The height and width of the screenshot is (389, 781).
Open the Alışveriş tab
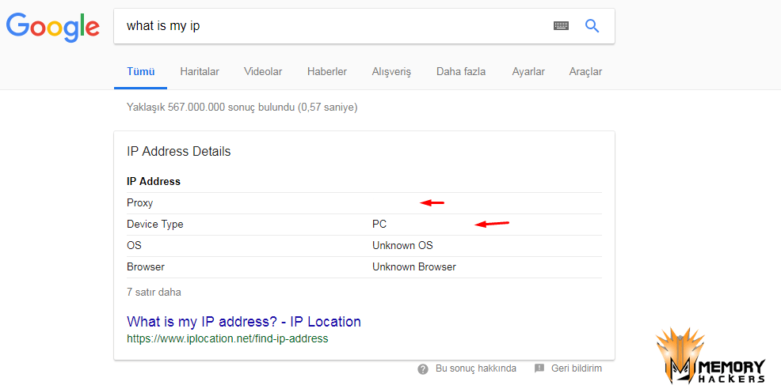click(391, 72)
